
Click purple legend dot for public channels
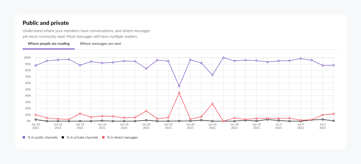click(x=24, y=138)
